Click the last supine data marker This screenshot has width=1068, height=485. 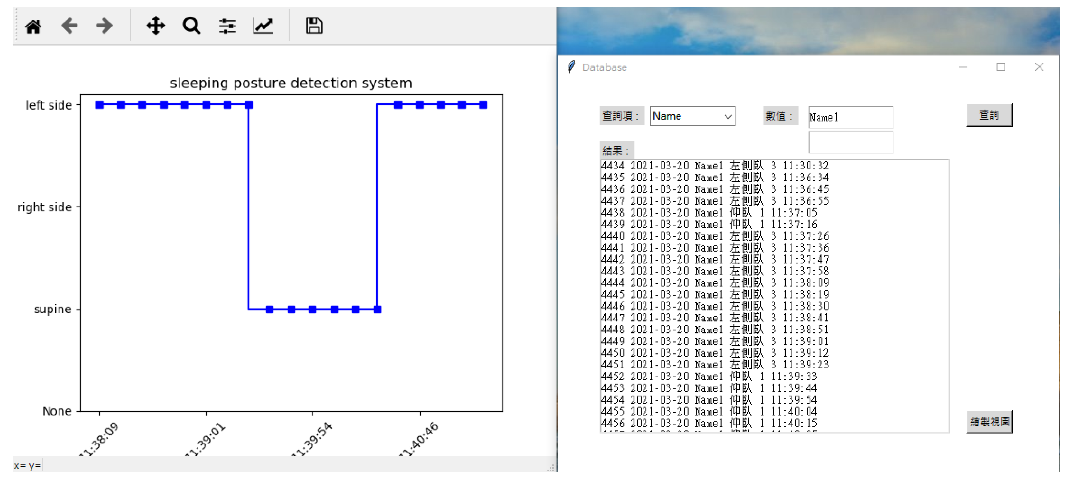tap(377, 309)
